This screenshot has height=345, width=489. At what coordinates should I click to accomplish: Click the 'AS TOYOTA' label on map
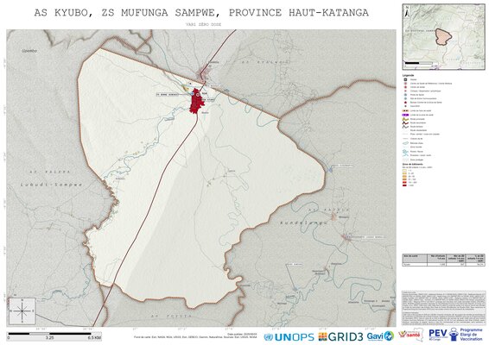point(171,316)
